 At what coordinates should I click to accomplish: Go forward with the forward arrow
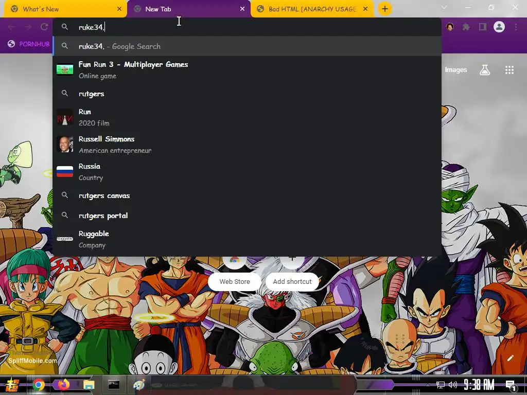[x=28, y=27]
